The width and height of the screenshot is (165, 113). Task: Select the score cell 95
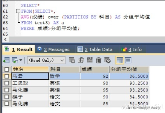(x=95, y=90)
